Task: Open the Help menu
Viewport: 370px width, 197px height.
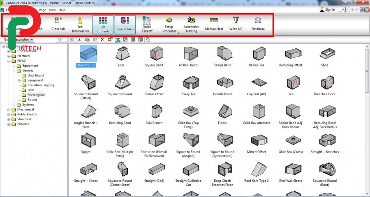Action: pyautogui.click(x=62, y=10)
